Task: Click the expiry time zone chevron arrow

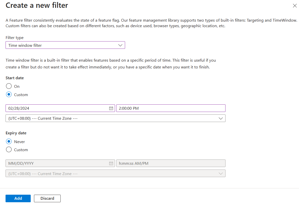Action: (221, 174)
